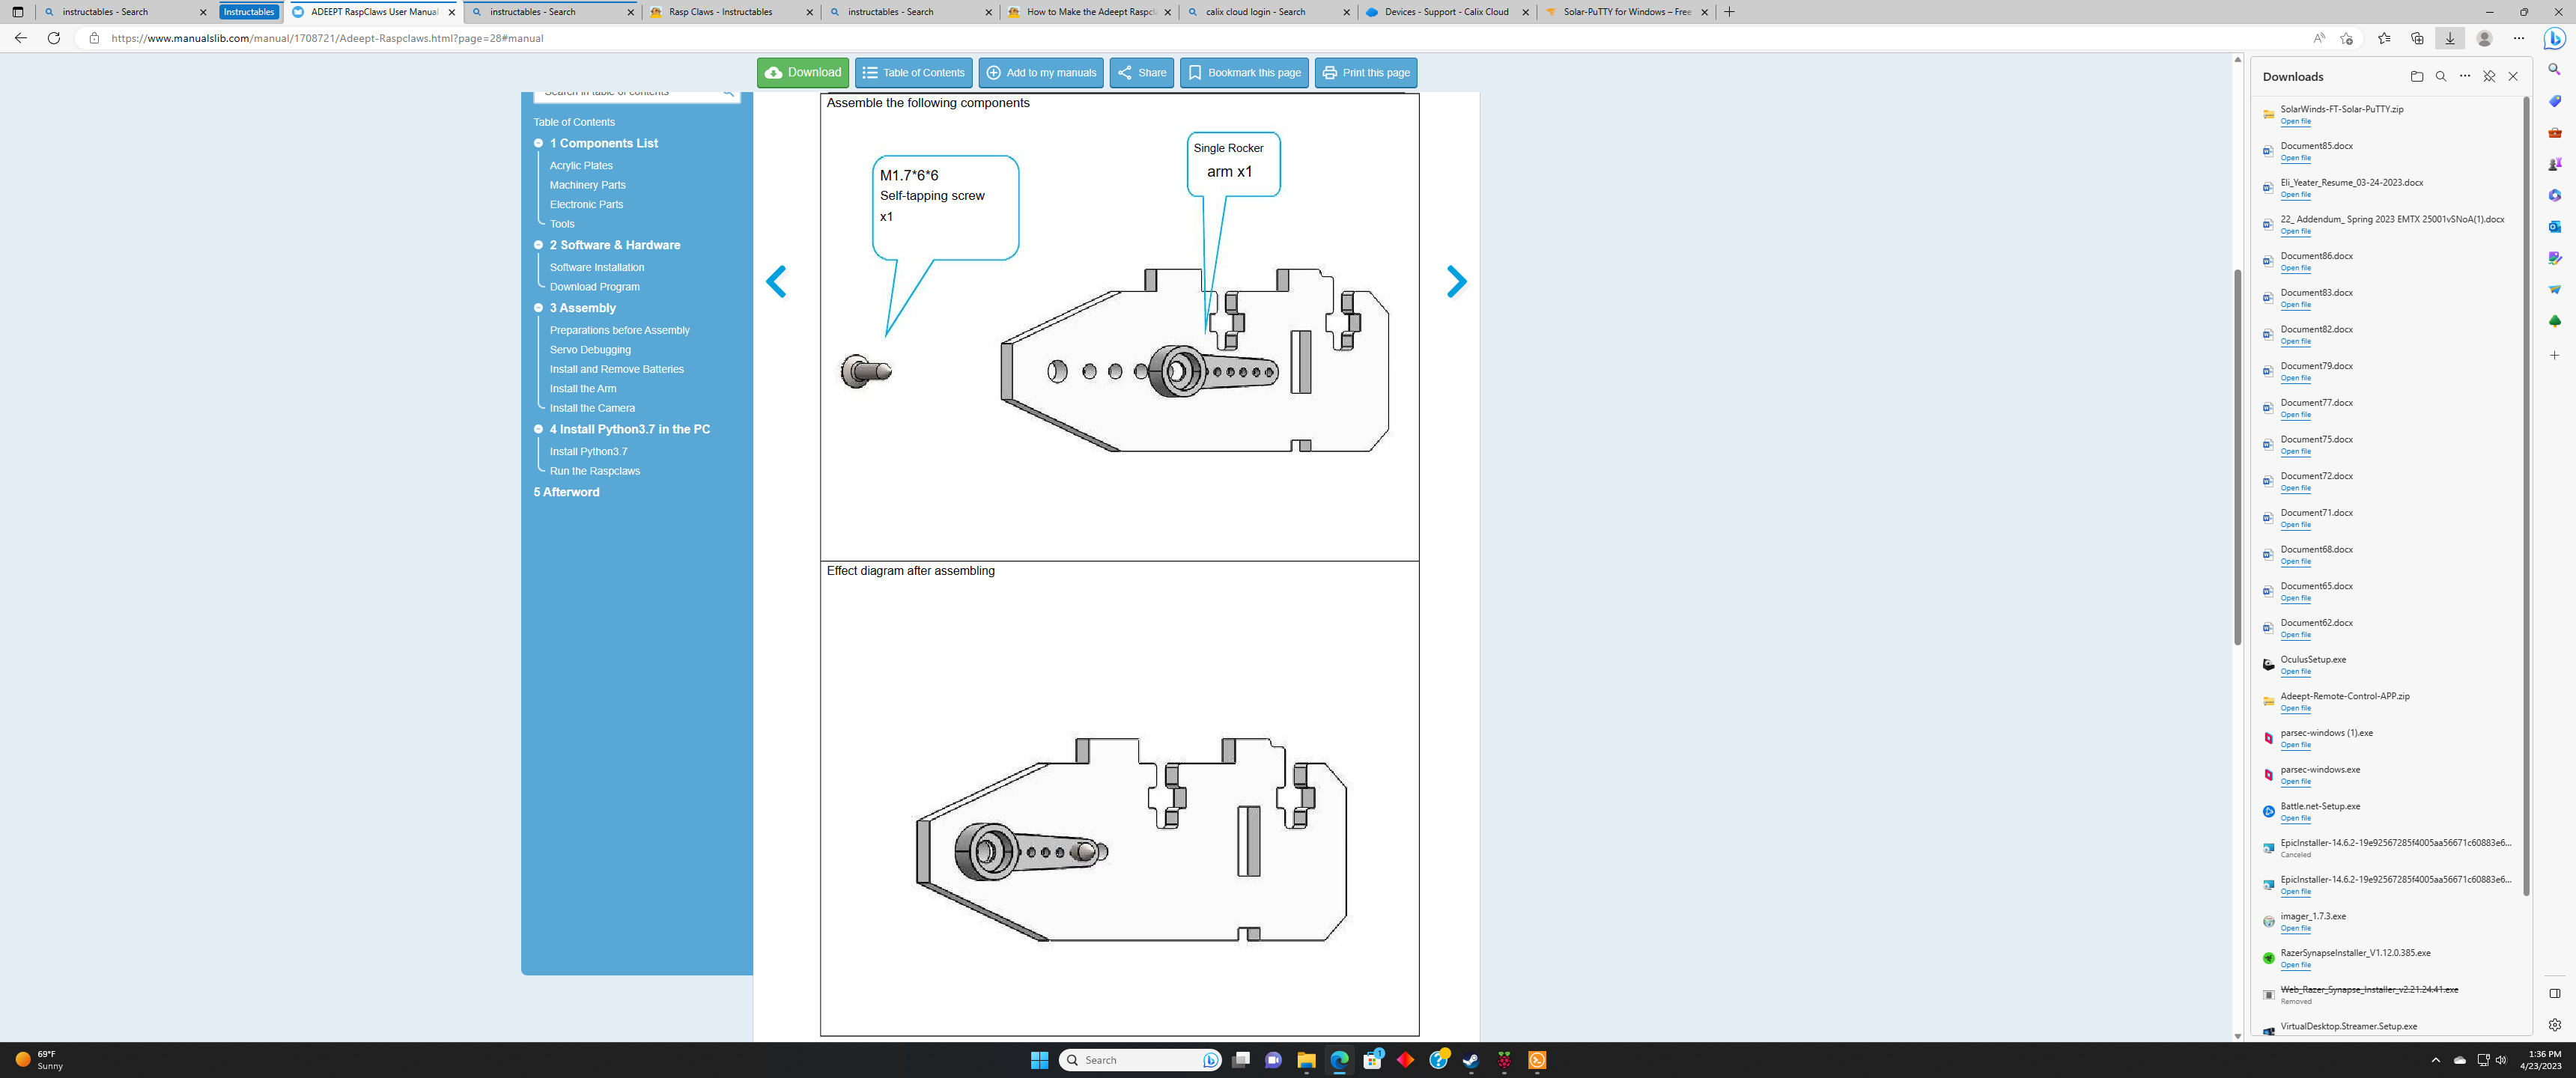2576x1078 pixels.
Task: Switch to Devices - Support - Calix Cloud tab
Action: pos(1446,12)
